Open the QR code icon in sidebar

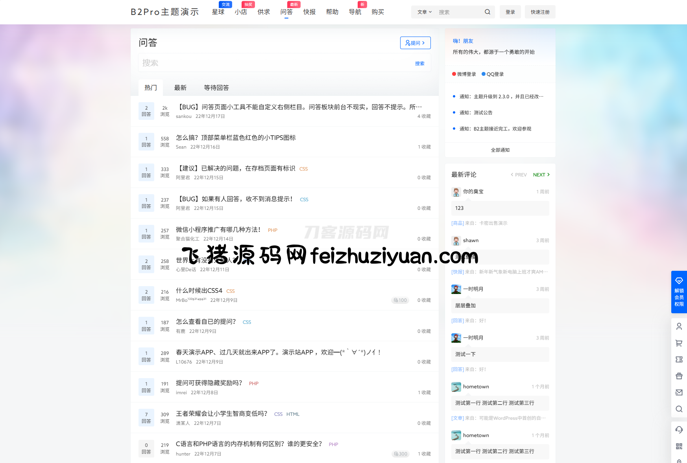tap(679, 446)
